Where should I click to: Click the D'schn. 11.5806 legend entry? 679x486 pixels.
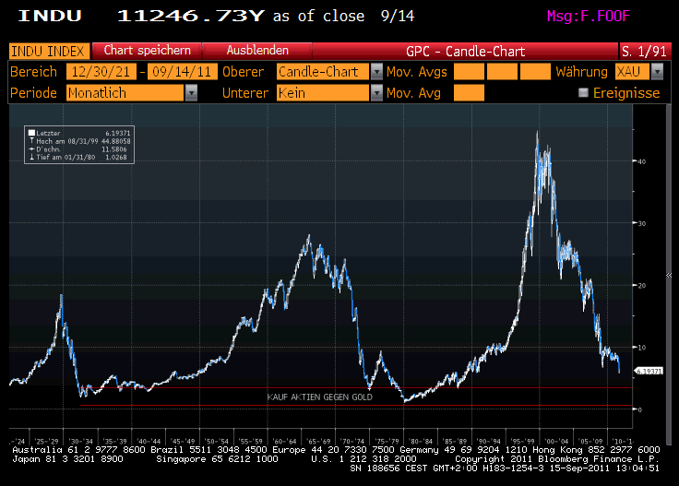click(79, 149)
